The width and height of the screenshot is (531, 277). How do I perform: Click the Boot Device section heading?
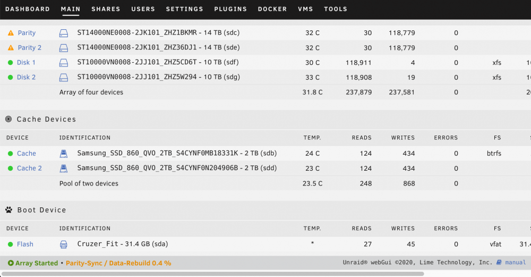(41, 210)
